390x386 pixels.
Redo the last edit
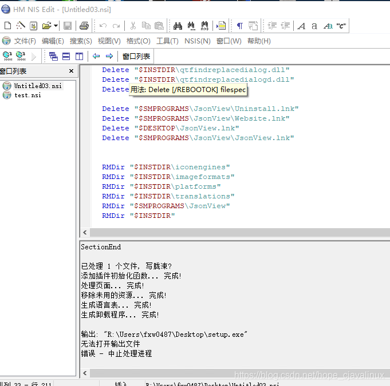click(x=116, y=26)
